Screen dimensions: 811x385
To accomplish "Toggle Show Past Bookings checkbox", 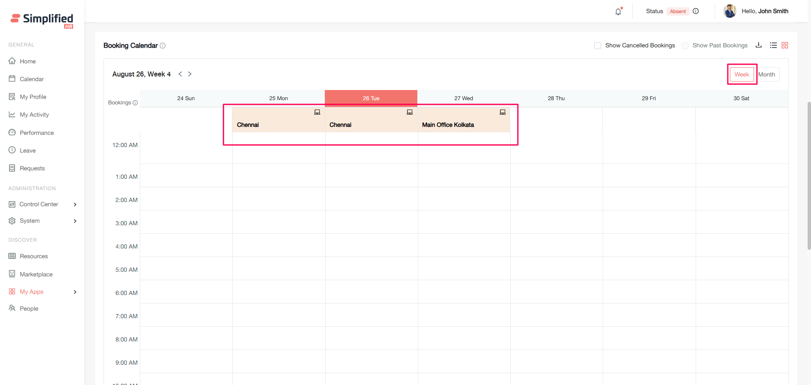I will 685,46.
